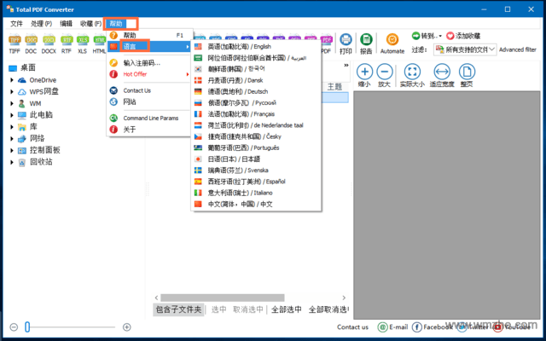The width and height of the screenshot is (546, 341).
Task: Expand the WPS网盘 tree node
Action: point(12,92)
